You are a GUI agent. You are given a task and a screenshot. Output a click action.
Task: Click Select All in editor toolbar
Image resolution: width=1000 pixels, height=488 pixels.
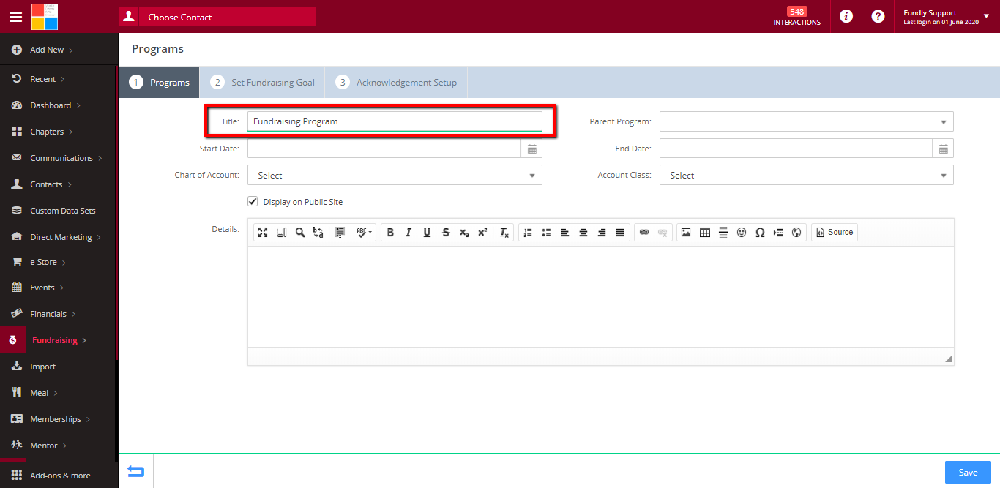coord(340,232)
